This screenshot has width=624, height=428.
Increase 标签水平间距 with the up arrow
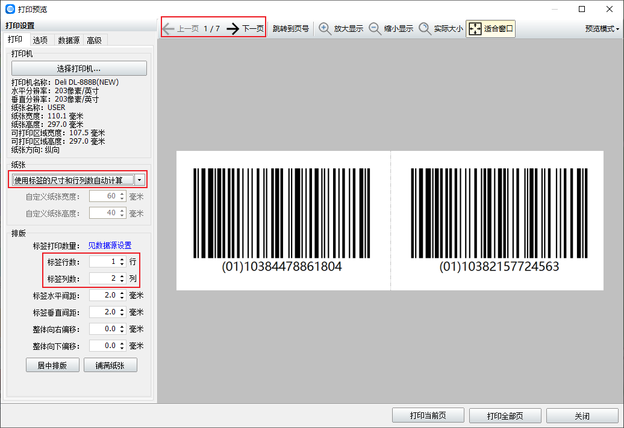[x=122, y=293]
